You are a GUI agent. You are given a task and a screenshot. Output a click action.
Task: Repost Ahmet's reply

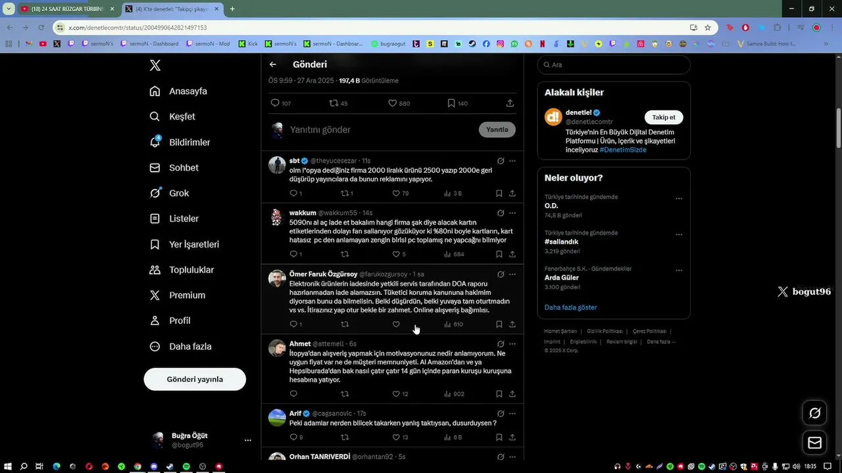pyautogui.click(x=345, y=394)
